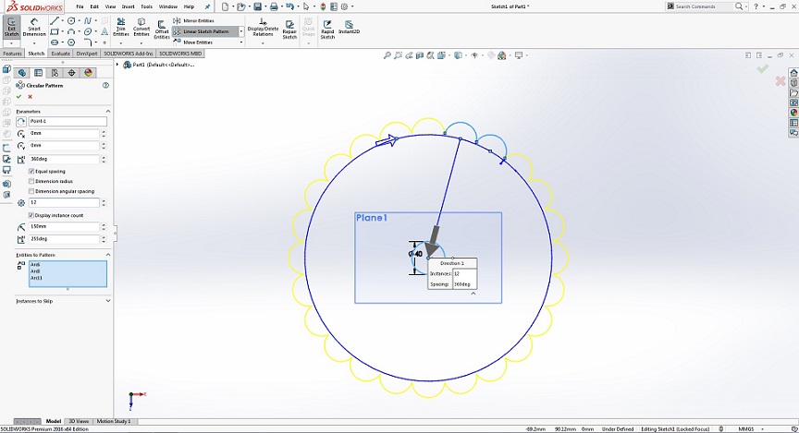The height and width of the screenshot is (433, 799).
Task: Click the Save icon in quick toolbar
Action: [258, 6]
